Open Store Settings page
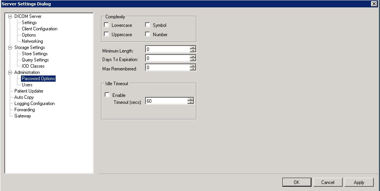The width and height of the screenshot is (380, 191). (35, 54)
